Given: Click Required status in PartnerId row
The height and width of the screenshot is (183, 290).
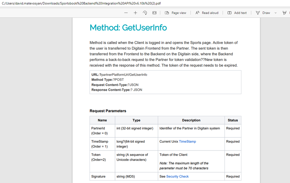Looking at the screenshot, I should point(233,128).
